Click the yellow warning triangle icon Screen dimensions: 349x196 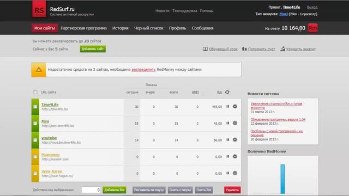pyautogui.click(x=39, y=70)
